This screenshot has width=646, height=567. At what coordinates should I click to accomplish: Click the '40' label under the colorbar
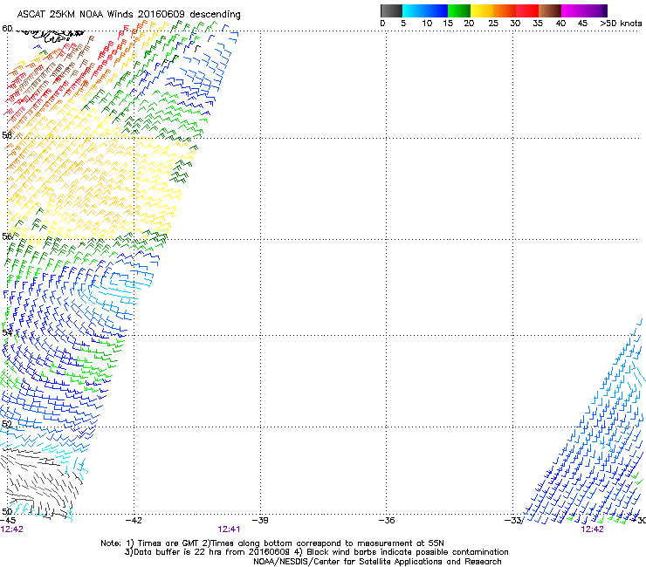(560, 24)
